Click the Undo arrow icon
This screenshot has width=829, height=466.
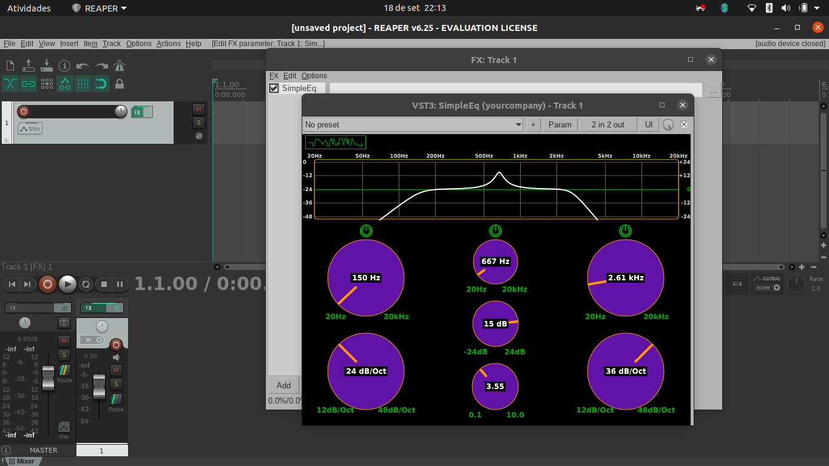click(x=83, y=66)
